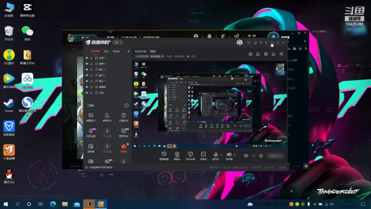Screen dimensions: 371x209
Task: Open the share icon in the room toolbar
Action: [x=281, y=54]
